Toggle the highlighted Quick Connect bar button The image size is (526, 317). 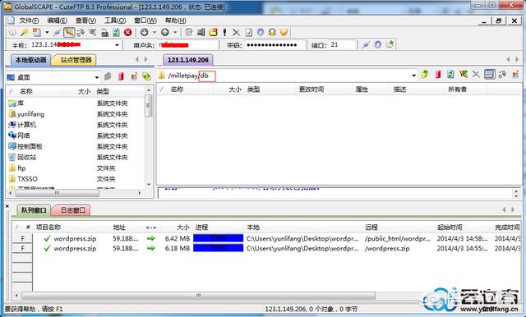pos(69,33)
